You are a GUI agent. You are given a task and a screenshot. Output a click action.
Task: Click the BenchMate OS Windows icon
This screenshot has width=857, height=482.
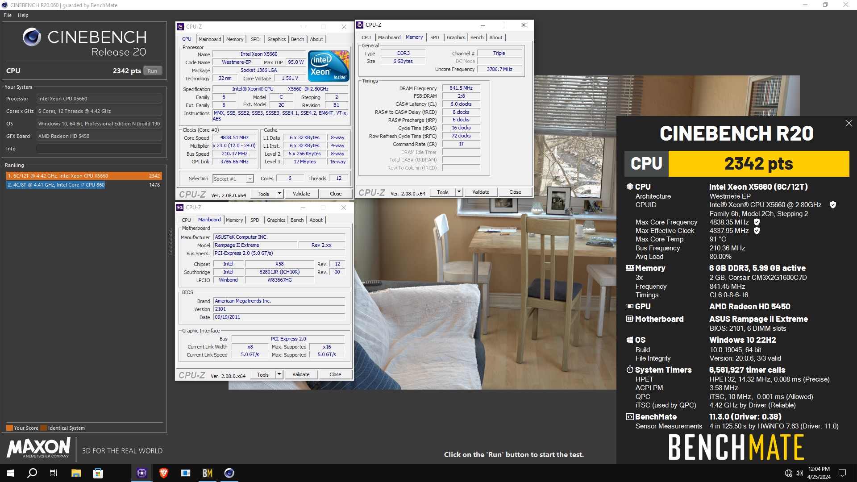(629, 340)
